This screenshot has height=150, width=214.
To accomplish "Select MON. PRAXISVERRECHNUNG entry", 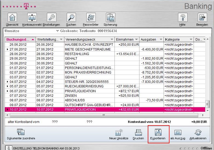I will (88, 72).
